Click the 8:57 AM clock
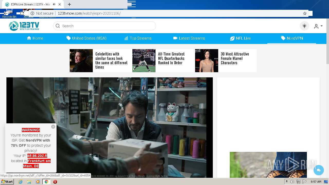 click(316, 182)
